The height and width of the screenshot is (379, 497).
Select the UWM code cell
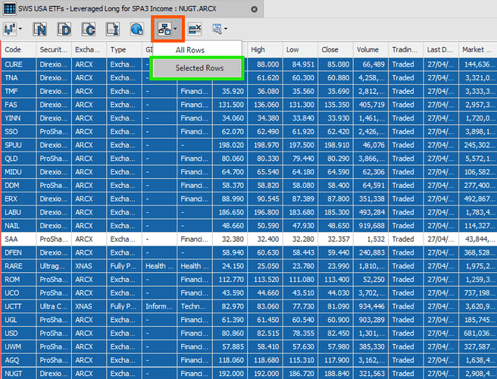click(x=19, y=346)
